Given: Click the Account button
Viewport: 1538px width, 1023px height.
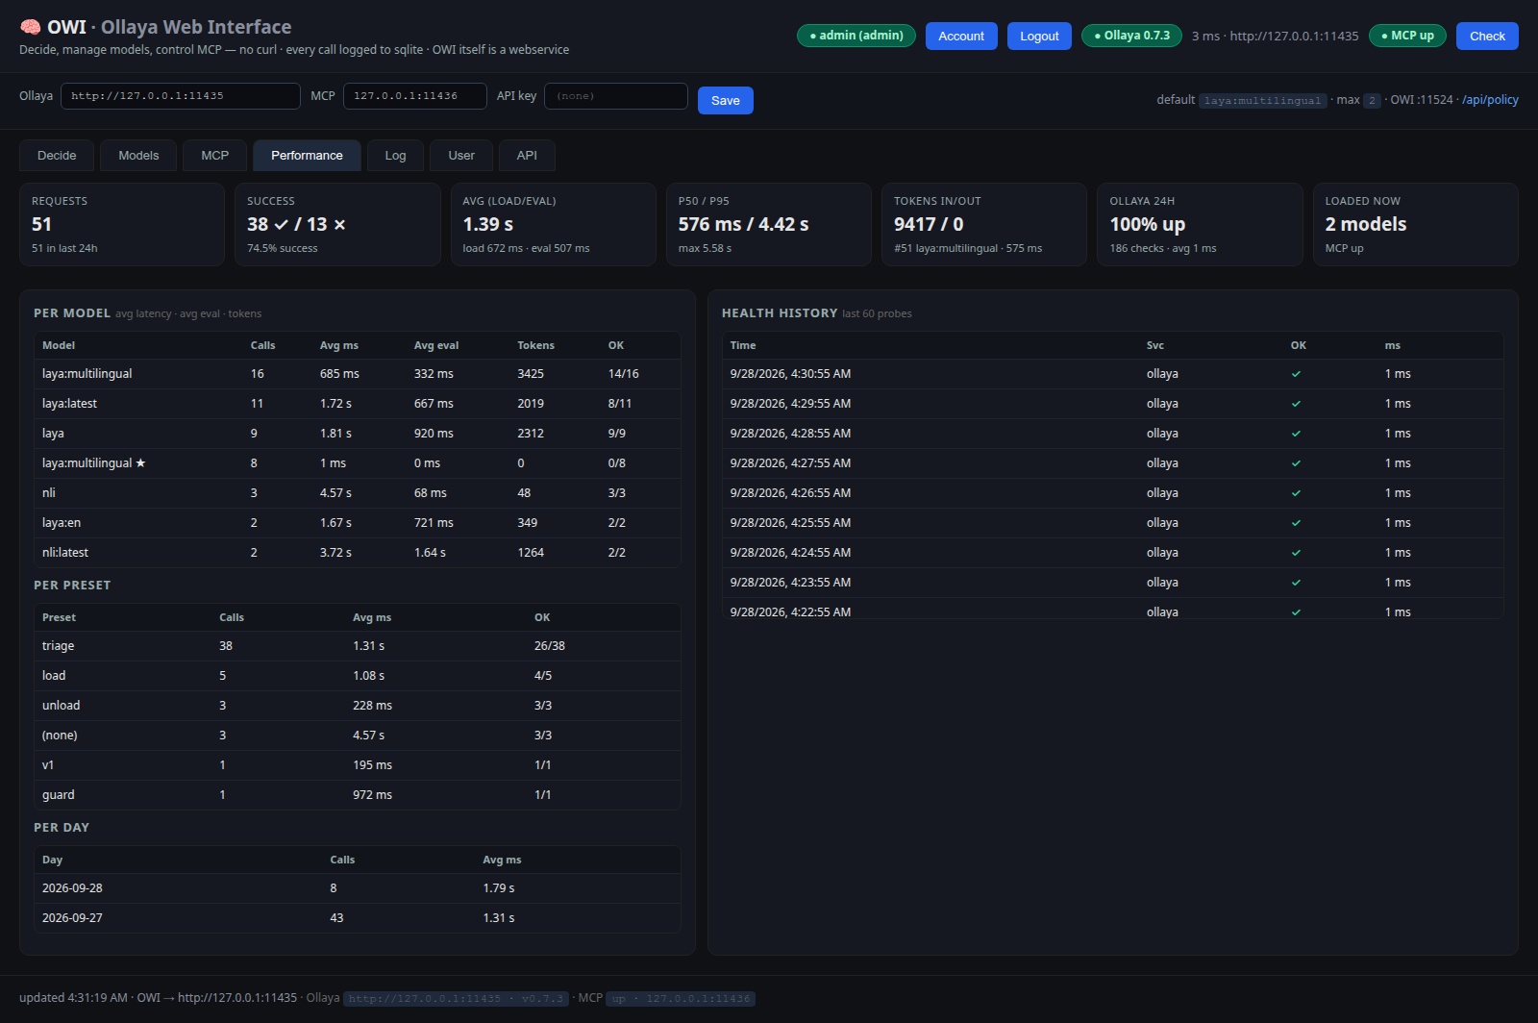Looking at the screenshot, I should click(961, 37).
